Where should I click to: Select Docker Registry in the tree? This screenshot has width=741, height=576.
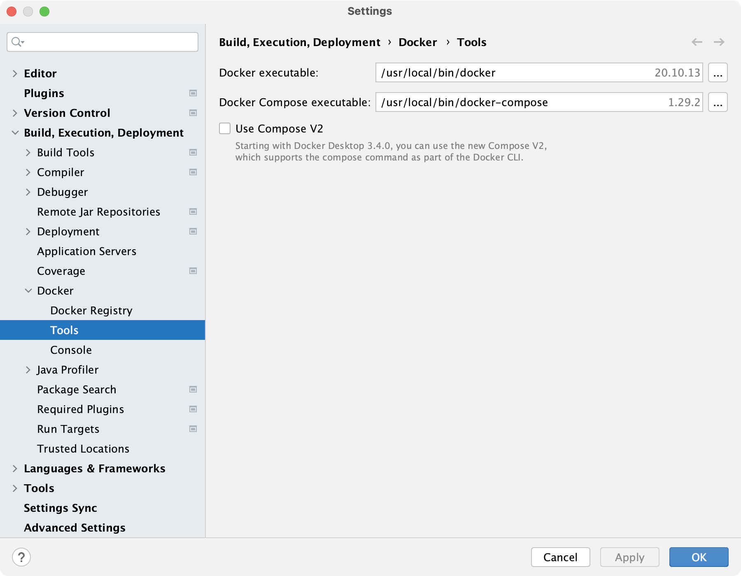click(x=91, y=311)
